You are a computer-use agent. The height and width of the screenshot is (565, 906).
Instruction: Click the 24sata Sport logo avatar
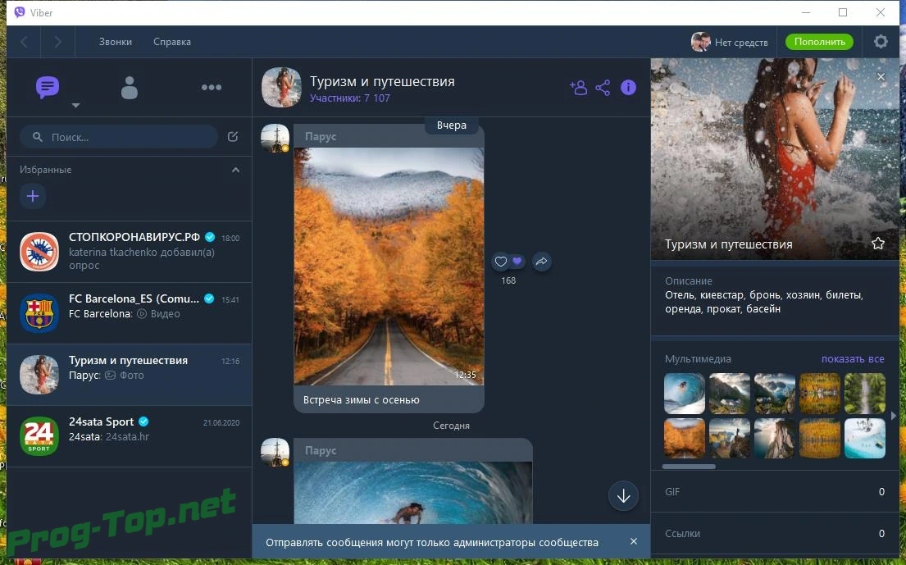coord(39,436)
